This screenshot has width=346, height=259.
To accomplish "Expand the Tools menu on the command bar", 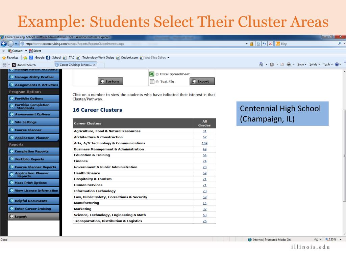I will [x=326, y=64].
